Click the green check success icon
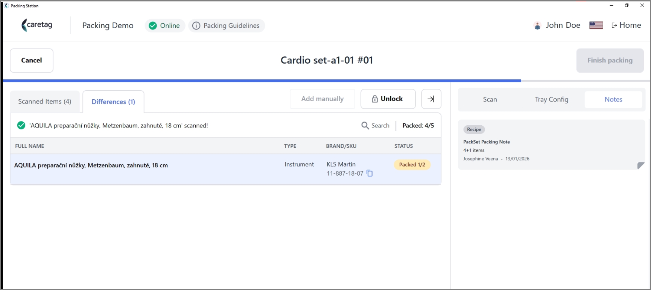Image resolution: width=651 pixels, height=290 pixels. 21,126
